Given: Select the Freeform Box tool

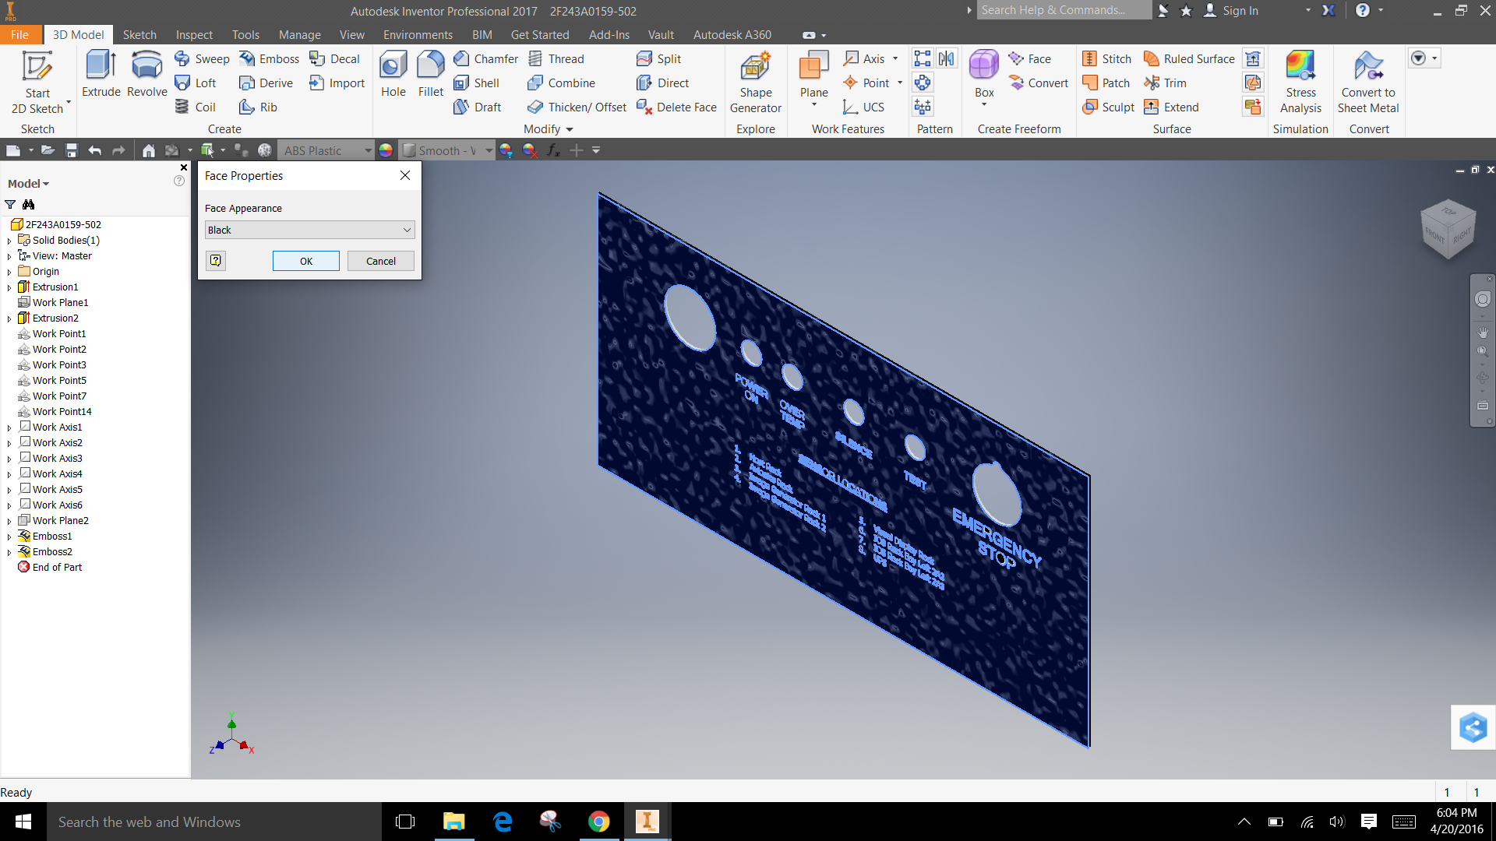Looking at the screenshot, I should pos(984,78).
